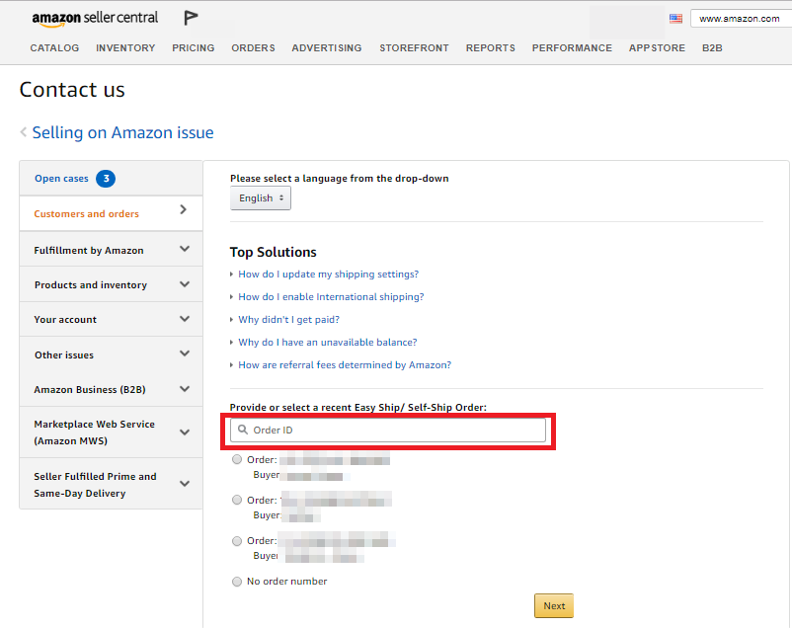The width and height of the screenshot is (792, 628).
Task: Select the first order radio button
Action: pos(237,459)
